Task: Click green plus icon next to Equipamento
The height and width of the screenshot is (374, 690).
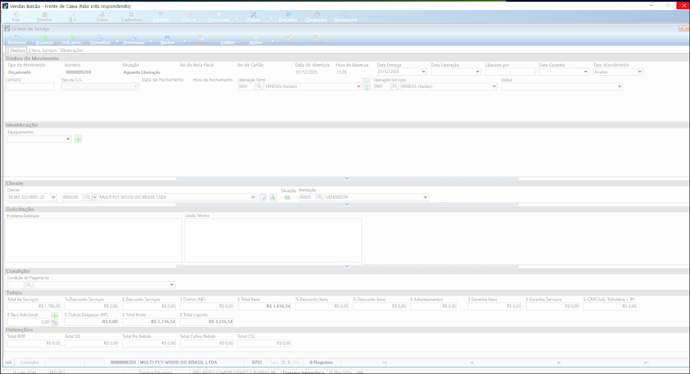Action: (x=78, y=139)
